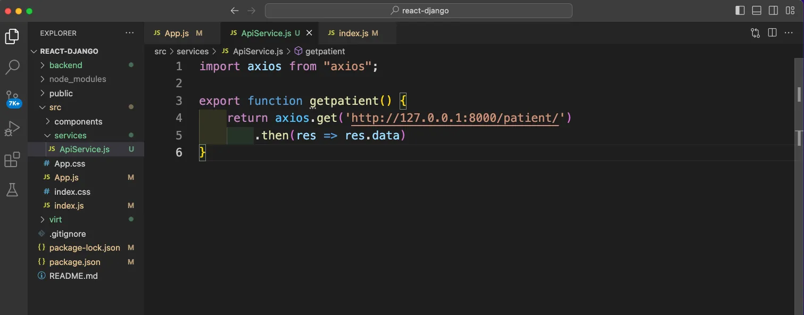Open changes compare icon in editor toolbar
This screenshot has width=804, height=315.
pos(756,33)
